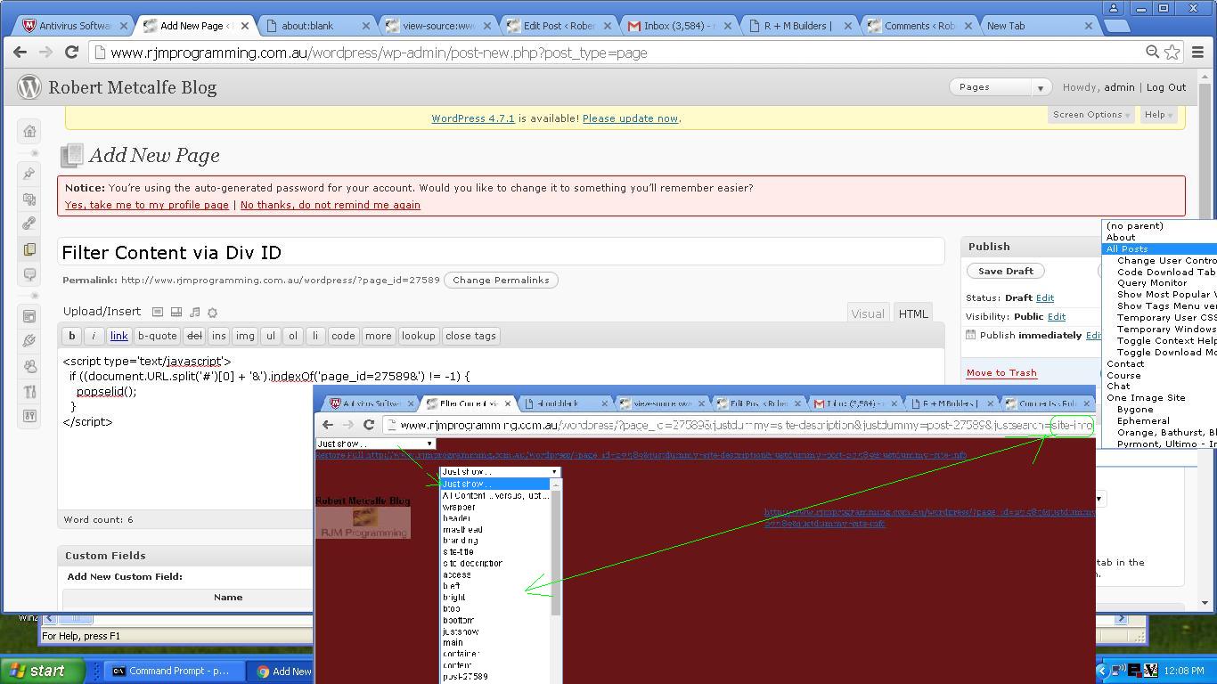Click the browser Forward arrow
Image resolution: width=1217 pixels, height=684 pixels.
click(x=45, y=53)
